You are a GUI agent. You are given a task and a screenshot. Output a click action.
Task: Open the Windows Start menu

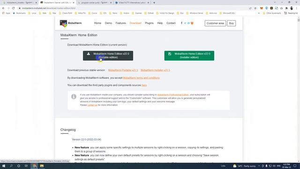4,166
